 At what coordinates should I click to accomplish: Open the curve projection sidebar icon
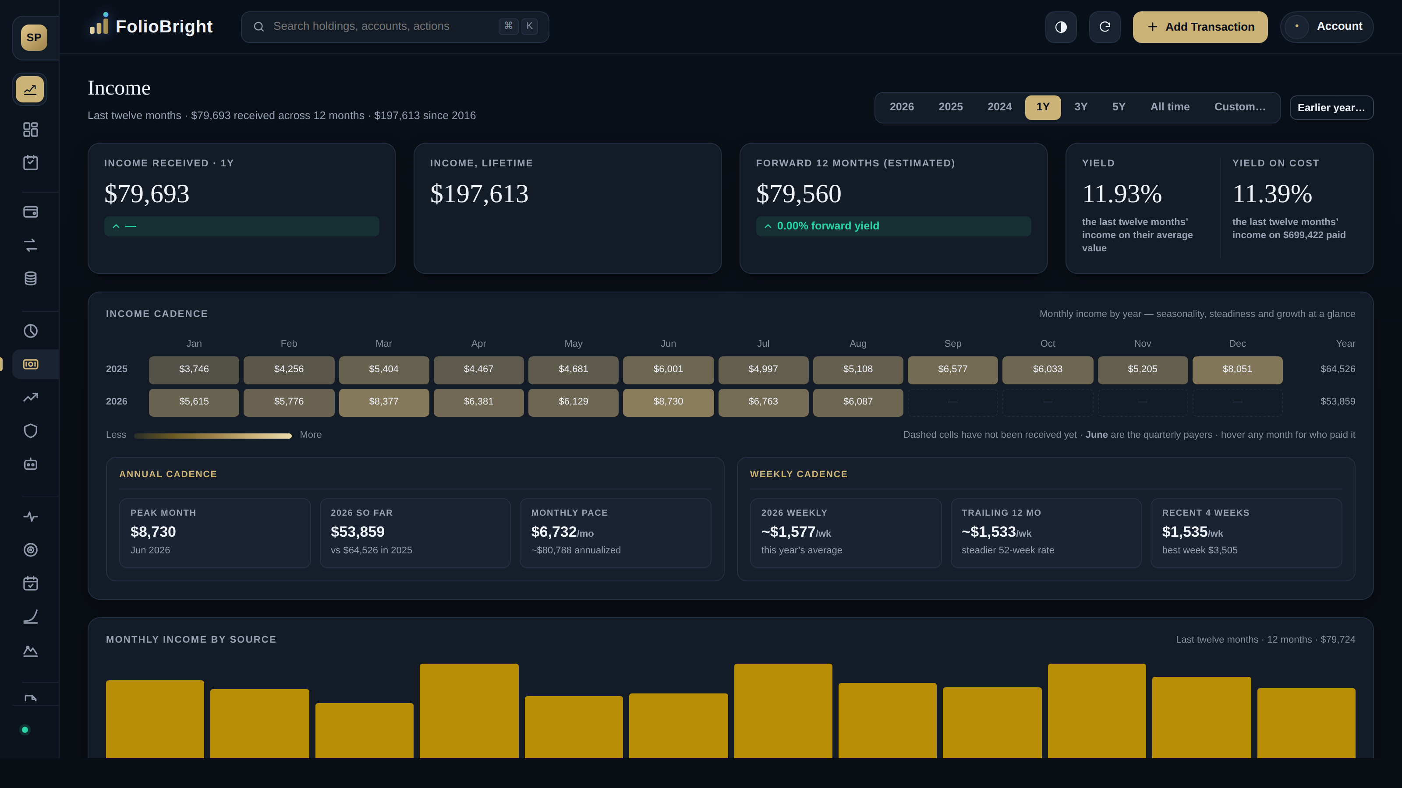(31, 617)
